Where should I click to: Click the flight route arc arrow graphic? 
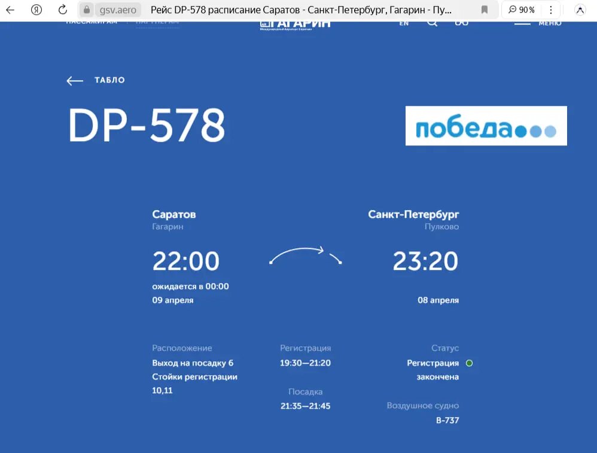pyautogui.click(x=306, y=256)
